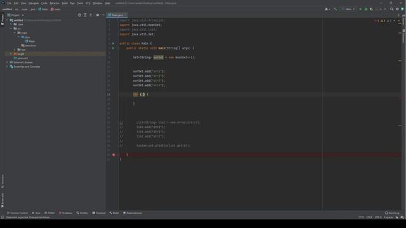Click the Bookmarks vertical side tab

pyautogui.click(x=3, y=200)
